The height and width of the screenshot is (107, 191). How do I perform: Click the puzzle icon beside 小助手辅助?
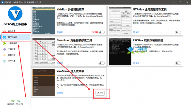(4, 43)
